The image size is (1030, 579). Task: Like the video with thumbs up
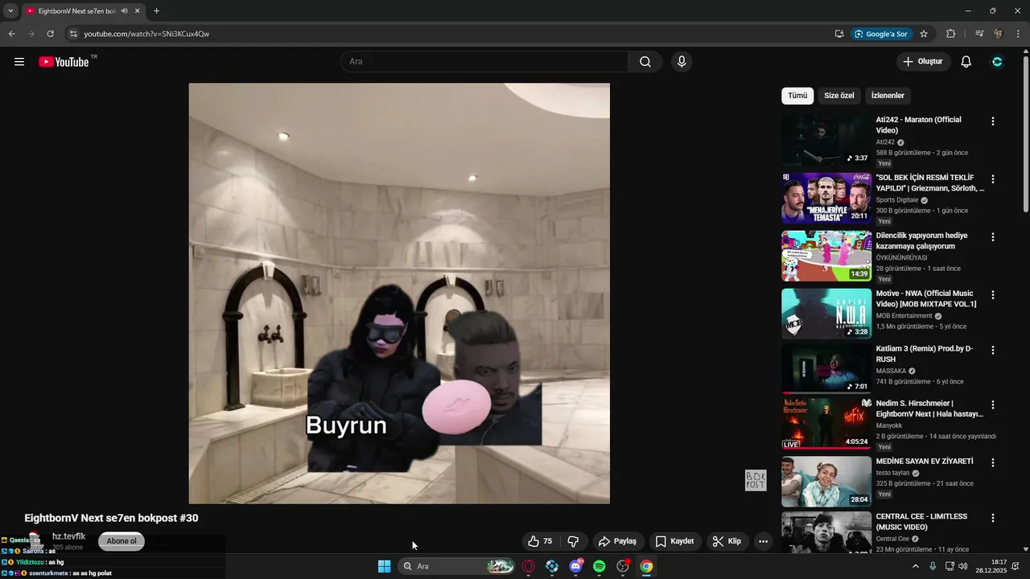540,541
